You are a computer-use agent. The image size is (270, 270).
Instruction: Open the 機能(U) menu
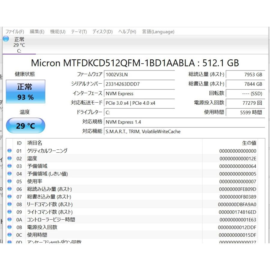click(x=58, y=32)
